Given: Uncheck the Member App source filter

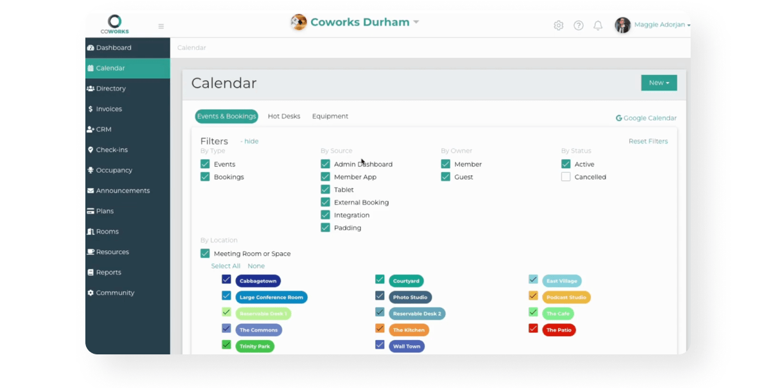Looking at the screenshot, I should (x=325, y=177).
